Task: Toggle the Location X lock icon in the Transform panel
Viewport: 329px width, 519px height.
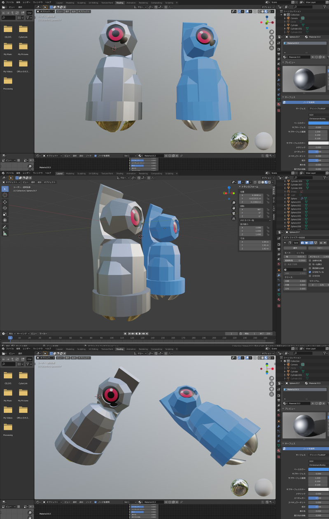Action: point(268,195)
